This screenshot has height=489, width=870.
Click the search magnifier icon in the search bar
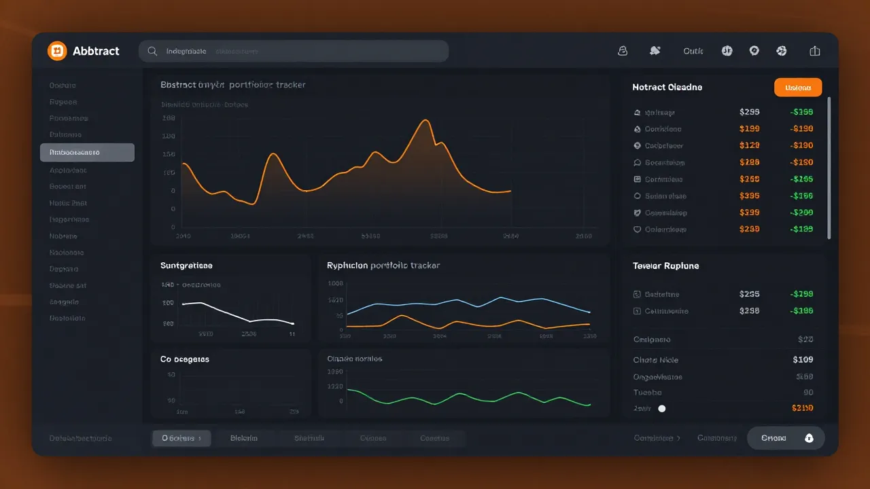click(152, 51)
